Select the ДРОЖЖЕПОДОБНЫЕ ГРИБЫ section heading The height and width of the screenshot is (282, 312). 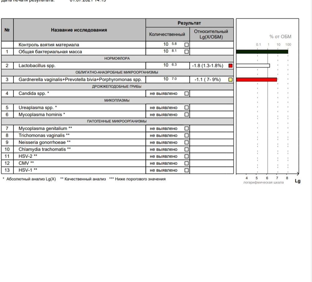[x=117, y=87]
